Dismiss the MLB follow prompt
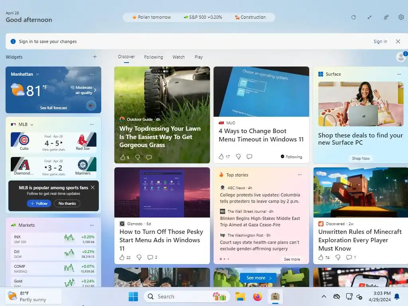The width and height of the screenshot is (408, 306). coord(92,187)
